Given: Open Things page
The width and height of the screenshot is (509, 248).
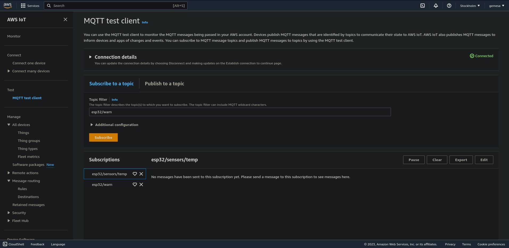Looking at the screenshot, I should click(23, 133).
